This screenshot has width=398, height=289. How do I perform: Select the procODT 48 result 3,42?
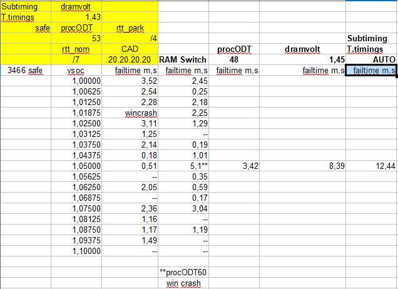[234, 166]
